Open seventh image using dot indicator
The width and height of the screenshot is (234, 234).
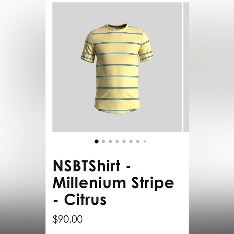point(138,141)
